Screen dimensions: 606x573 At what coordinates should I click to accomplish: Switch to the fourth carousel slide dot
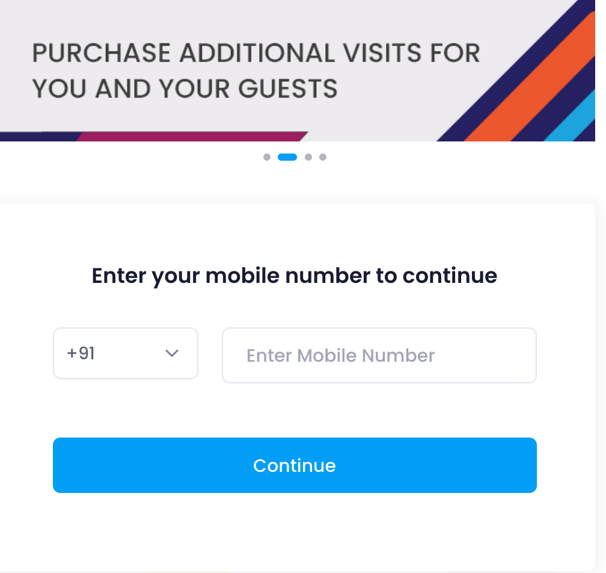[x=323, y=157]
